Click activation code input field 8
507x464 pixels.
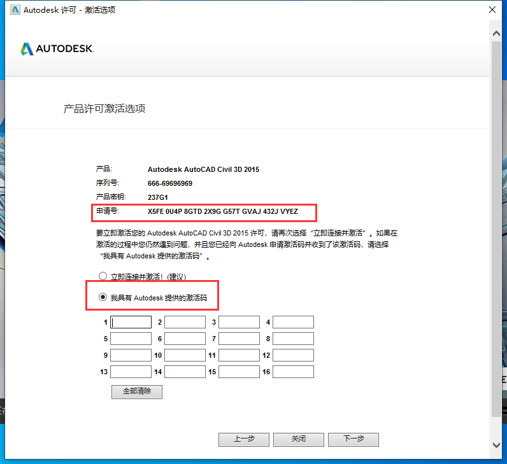pos(293,339)
